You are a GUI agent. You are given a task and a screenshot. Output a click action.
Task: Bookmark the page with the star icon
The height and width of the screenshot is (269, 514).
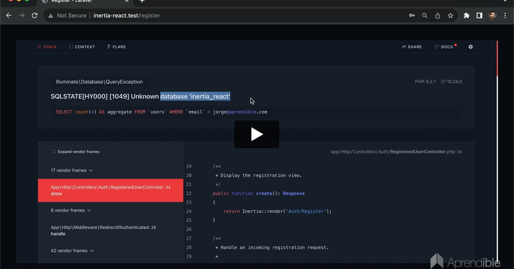[x=450, y=15]
